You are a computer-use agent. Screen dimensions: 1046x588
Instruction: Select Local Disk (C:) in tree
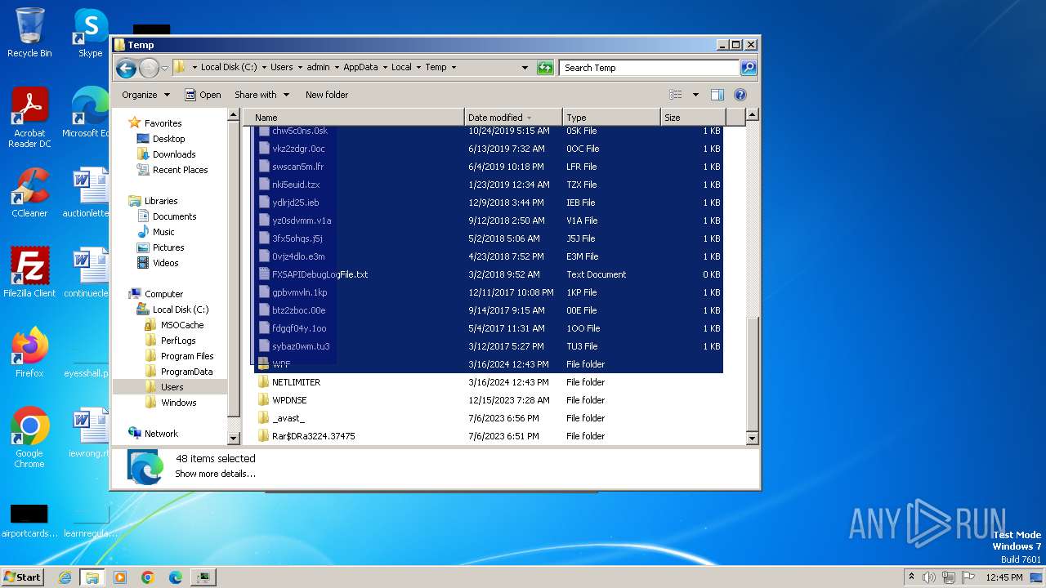pyautogui.click(x=172, y=310)
